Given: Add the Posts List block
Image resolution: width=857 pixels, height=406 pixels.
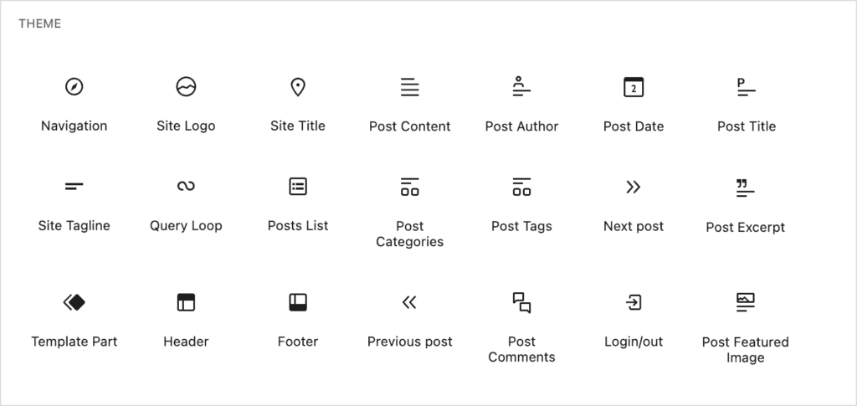Looking at the screenshot, I should coord(298,205).
